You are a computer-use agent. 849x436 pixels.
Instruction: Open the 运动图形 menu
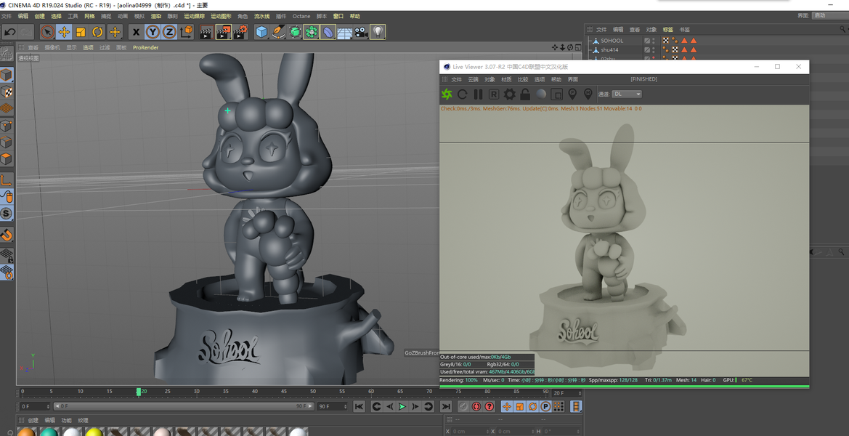pyautogui.click(x=221, y=16)
